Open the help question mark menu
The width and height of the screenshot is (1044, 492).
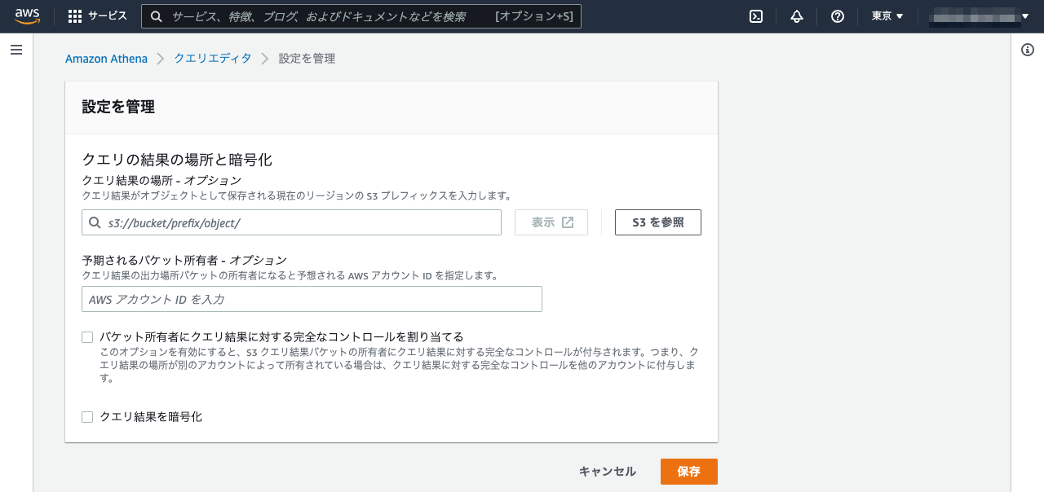tap(838, 16)
